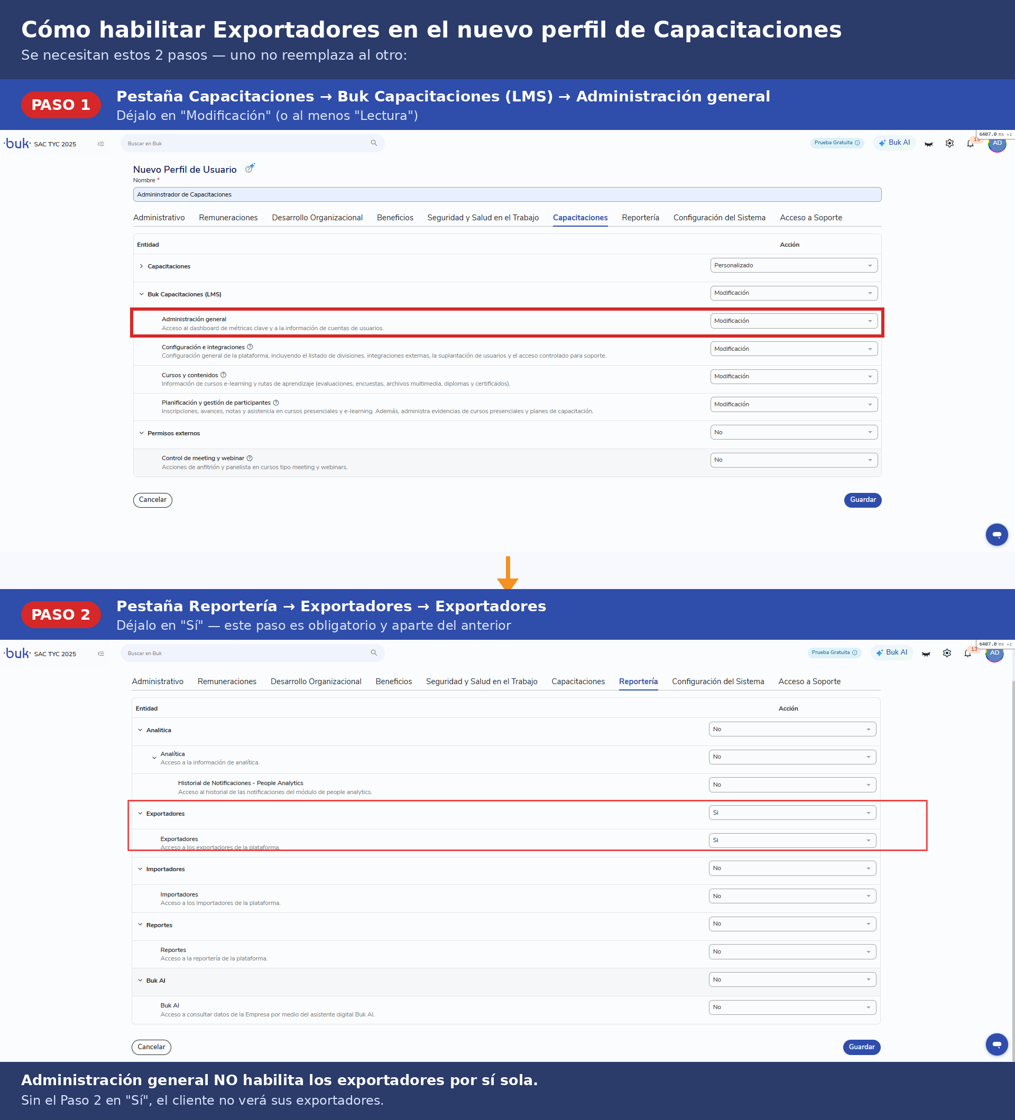The image size is (1015, 1120).
Task: Open dropdown for Historial de Notificaciones - People Analytics
Action: pos(792,785)
